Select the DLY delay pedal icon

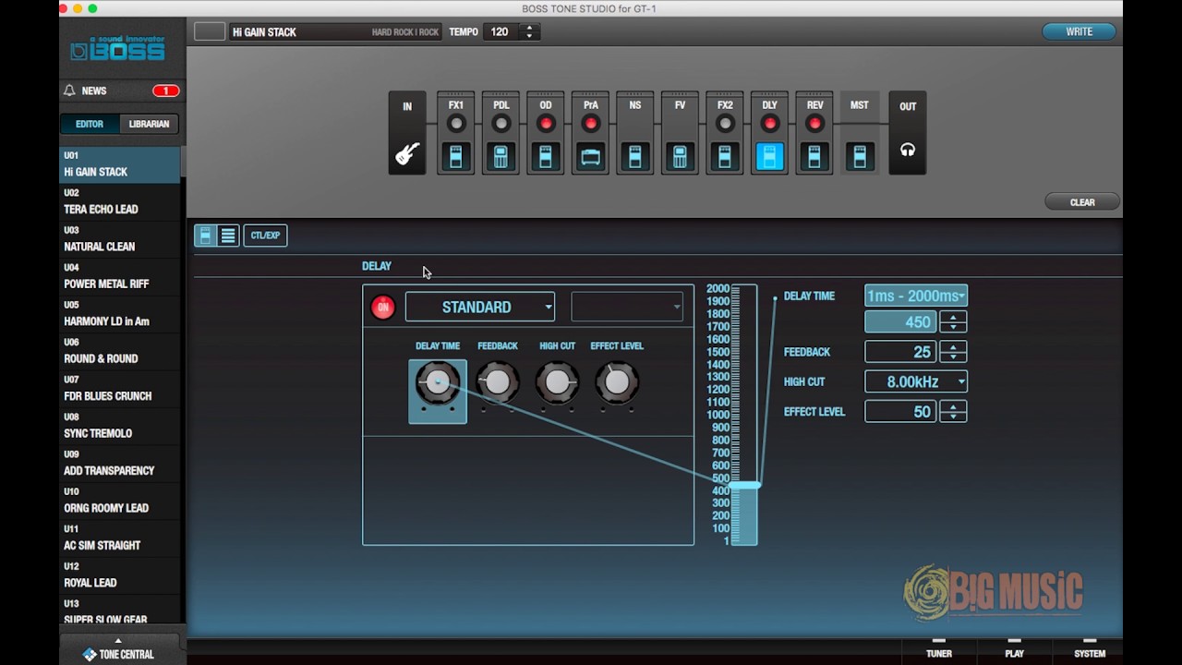[769, 157]
